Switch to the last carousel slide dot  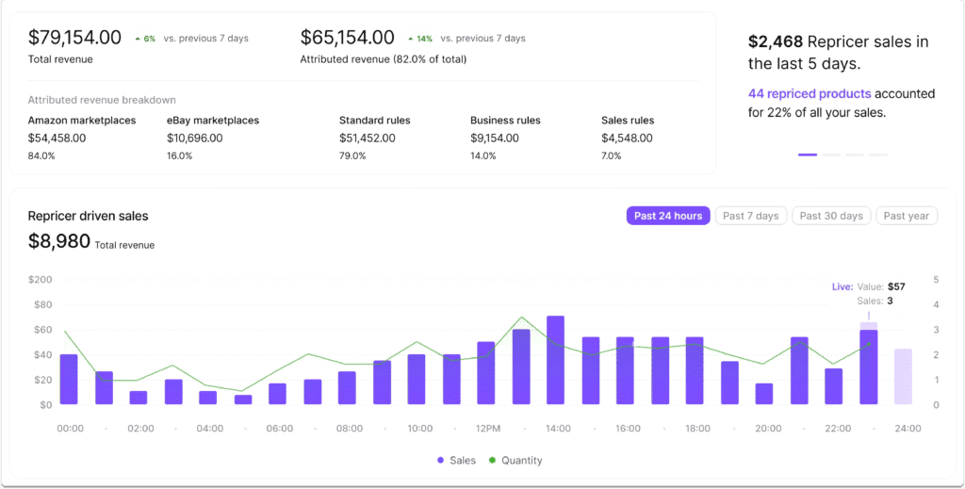pos(878,155)
